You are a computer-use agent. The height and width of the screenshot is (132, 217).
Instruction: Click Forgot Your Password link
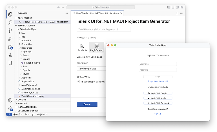click(x=158, y=81)
